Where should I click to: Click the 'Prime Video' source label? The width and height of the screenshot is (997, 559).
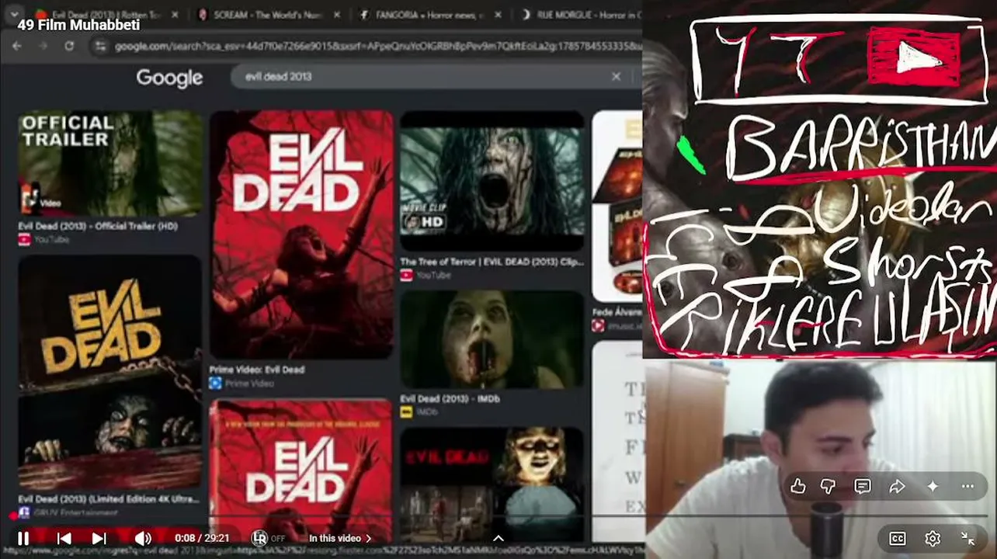(x=241, y=384)
